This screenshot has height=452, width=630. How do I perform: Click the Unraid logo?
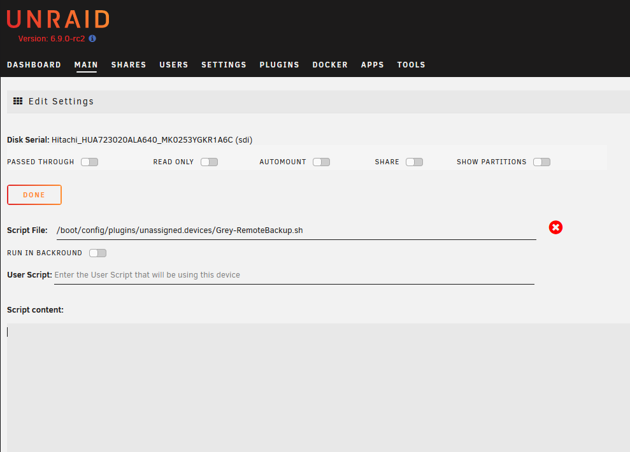(58, 19)
